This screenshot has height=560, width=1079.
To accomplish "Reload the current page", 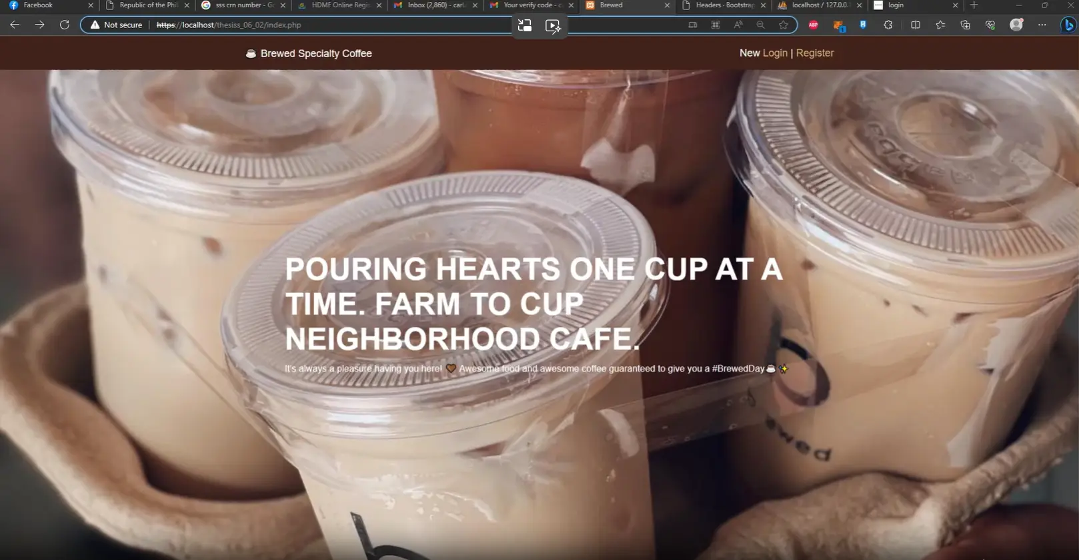I will [65, 25].
